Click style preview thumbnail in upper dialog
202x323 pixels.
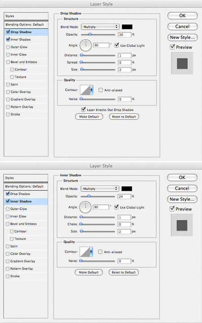pyautogui.click(x=182, y=63)
